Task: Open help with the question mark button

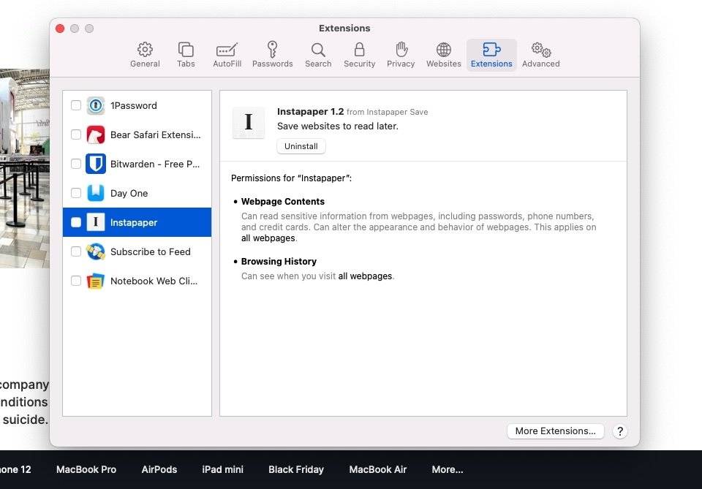Action: coord(620,431)
